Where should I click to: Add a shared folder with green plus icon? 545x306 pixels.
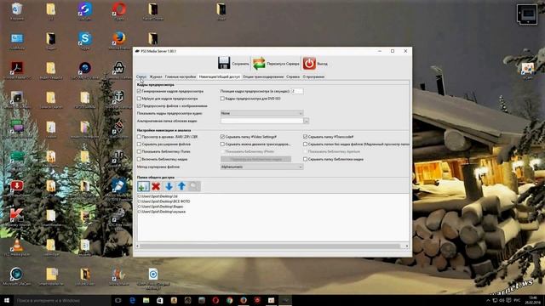143,186
